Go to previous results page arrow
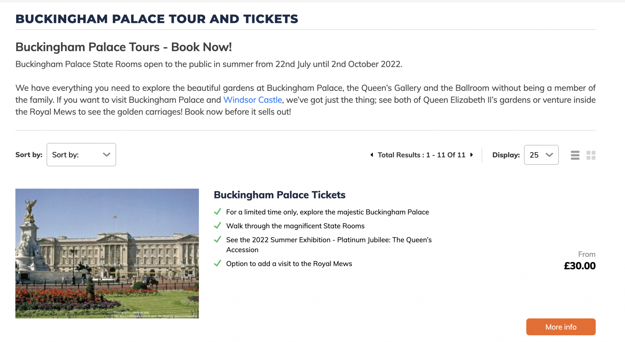 point(371,155)
